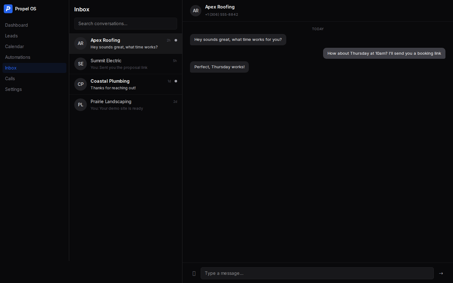This screenshot has height=283, width=453.
Task: Open the Dashboard page
Action: point(34,25)
